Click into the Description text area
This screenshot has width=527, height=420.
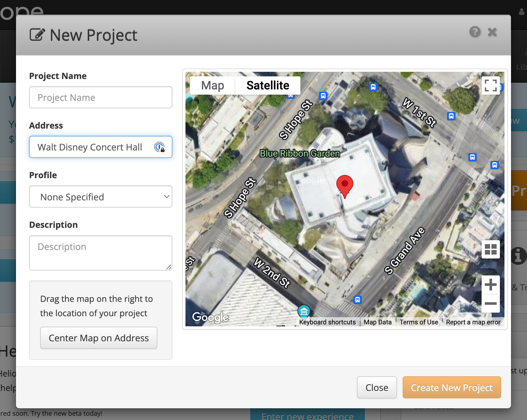tap(101, 253)
